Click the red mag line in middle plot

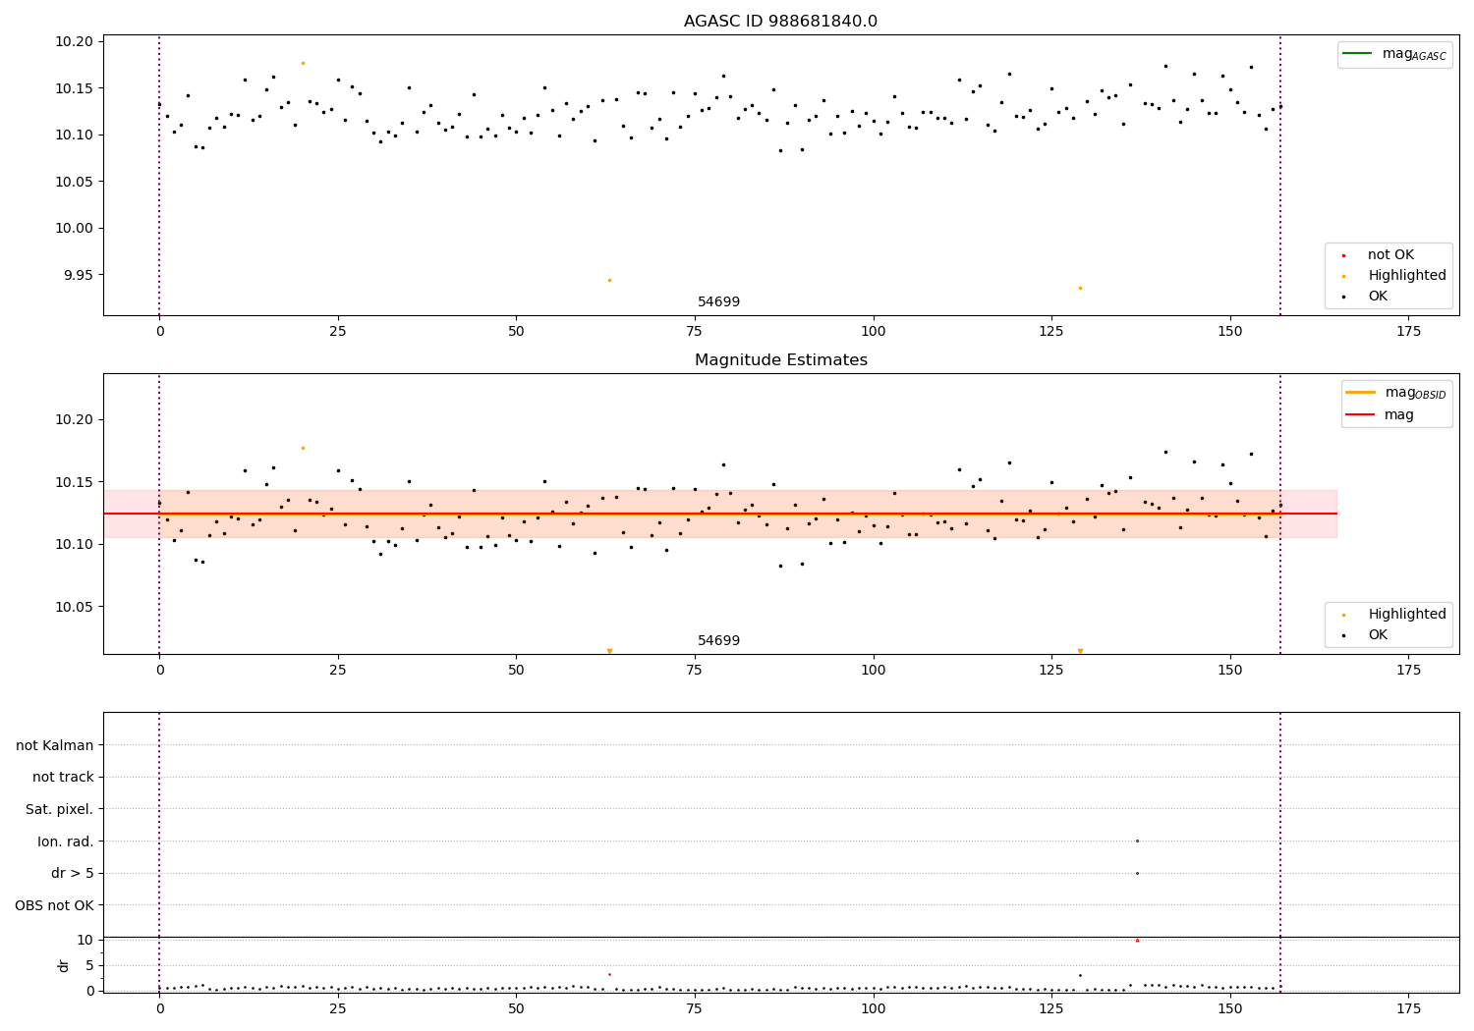[720, 514]
